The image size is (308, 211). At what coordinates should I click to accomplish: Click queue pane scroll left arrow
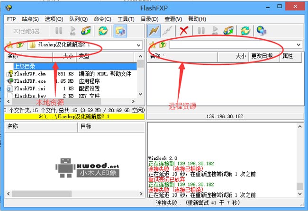pos(8,194)
